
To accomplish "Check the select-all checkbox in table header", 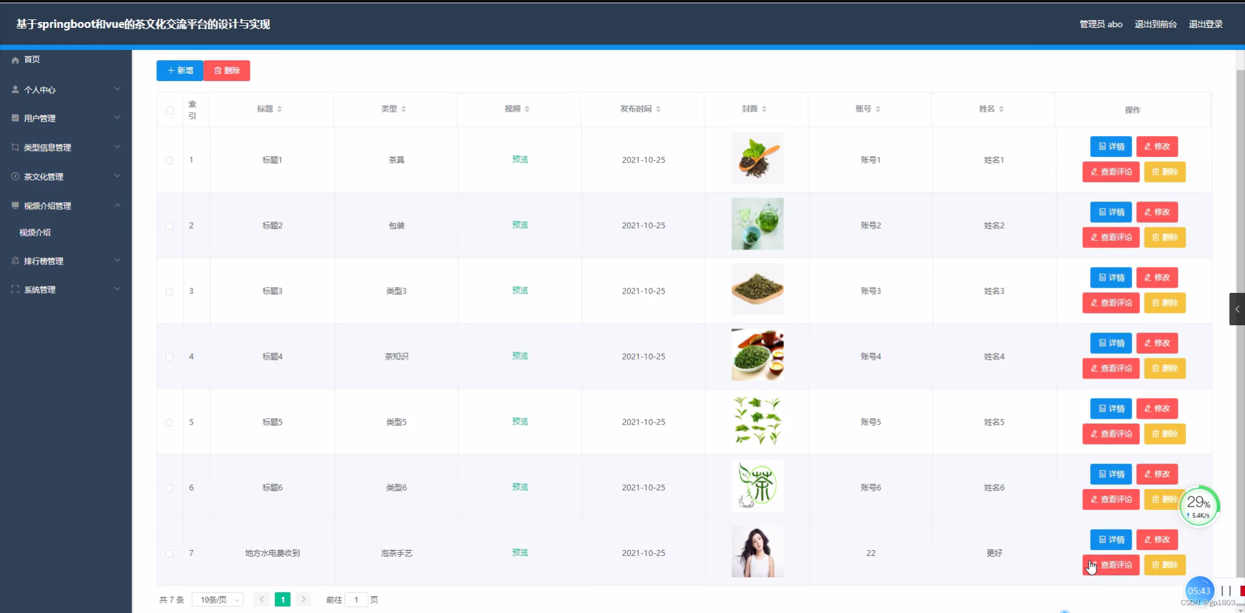I will point(169,110).
